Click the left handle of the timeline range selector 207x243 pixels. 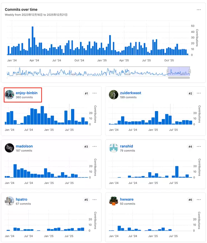click(168, 71)
